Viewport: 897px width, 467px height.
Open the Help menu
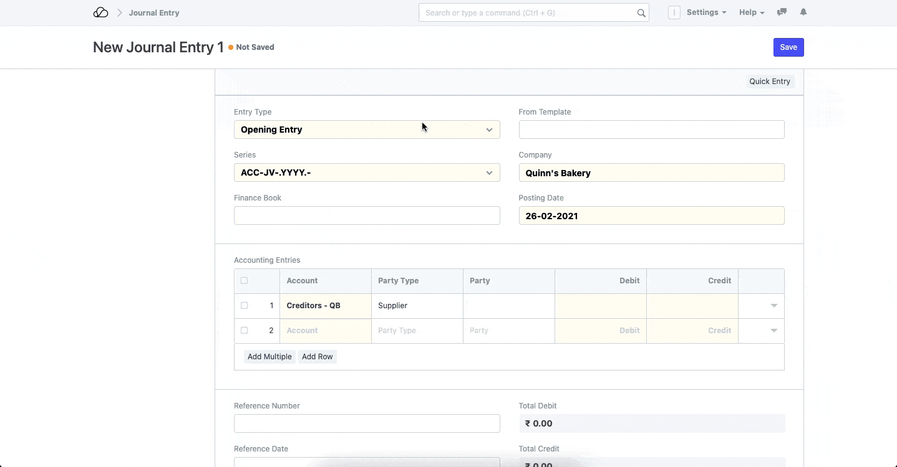click(x=751, y=12)
